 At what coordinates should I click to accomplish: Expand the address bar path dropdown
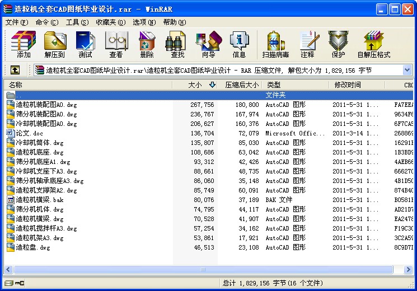click(x=407, y=70)
